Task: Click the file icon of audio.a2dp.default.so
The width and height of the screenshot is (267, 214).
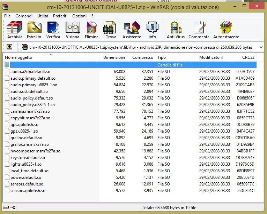Action: click(x=7, y=71)
